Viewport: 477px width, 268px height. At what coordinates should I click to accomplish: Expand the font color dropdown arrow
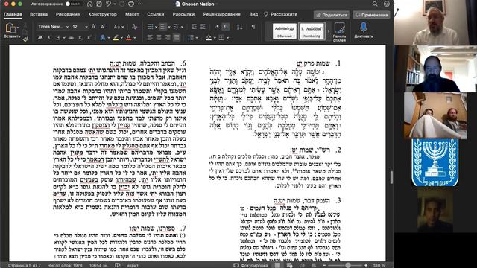pyautogui.click(x=135, y=38)
